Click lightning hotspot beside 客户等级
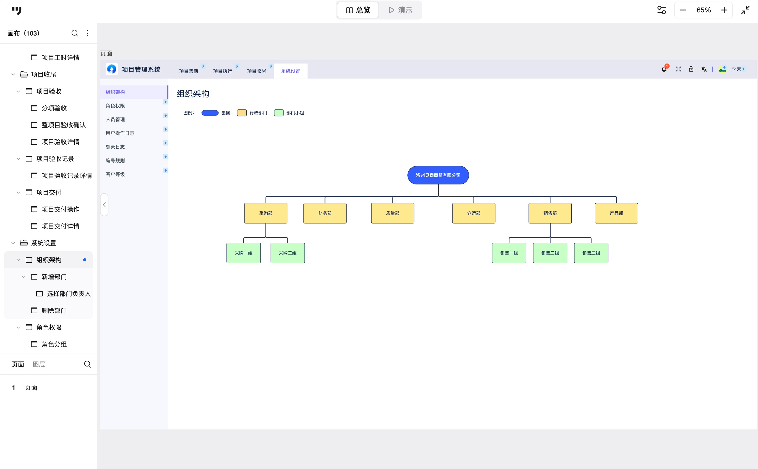758x469 pixels. click(166, 170)
